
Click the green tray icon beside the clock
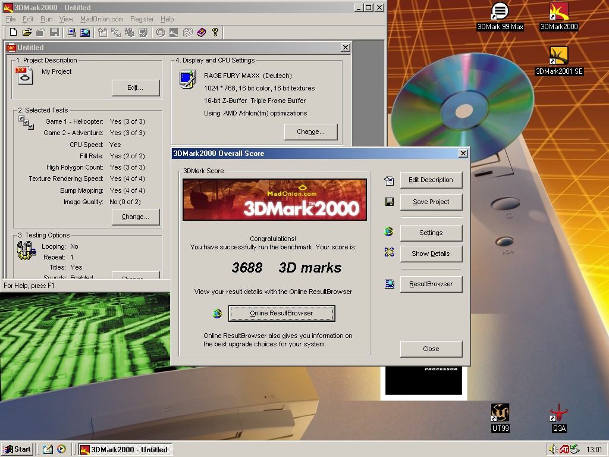pos(575,450)
